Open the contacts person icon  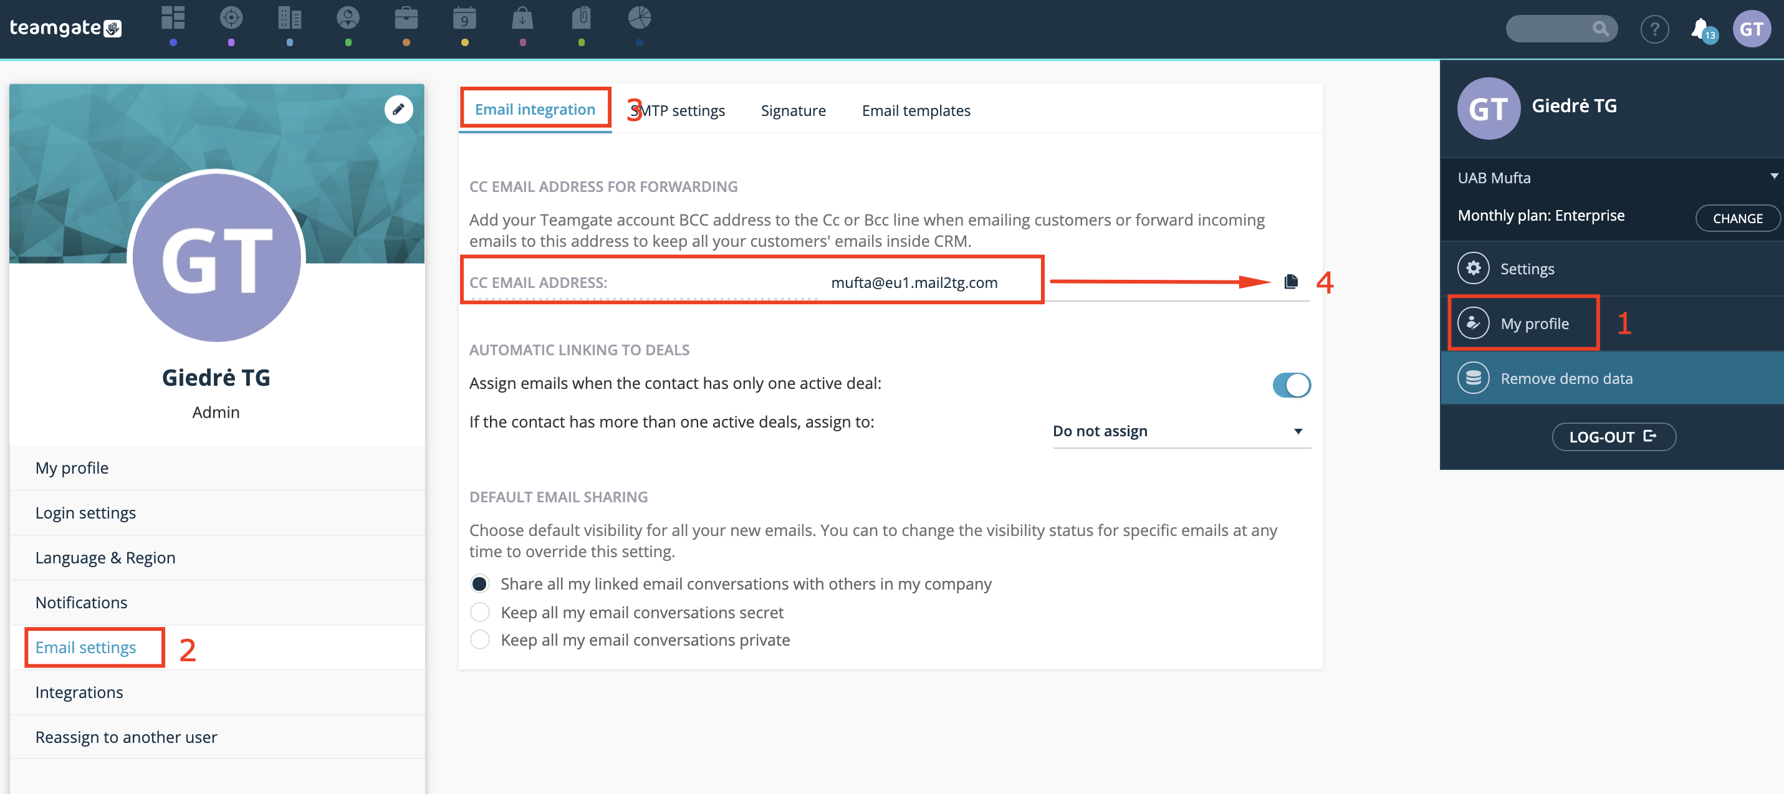click(x=348, y=18)
